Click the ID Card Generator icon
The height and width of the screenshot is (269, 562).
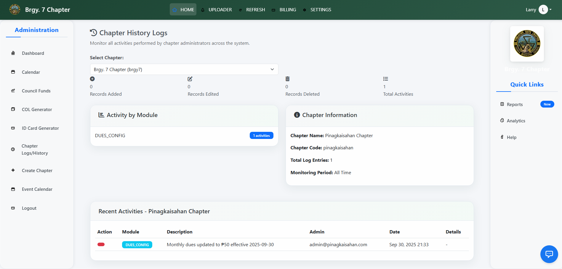point(13,128)
